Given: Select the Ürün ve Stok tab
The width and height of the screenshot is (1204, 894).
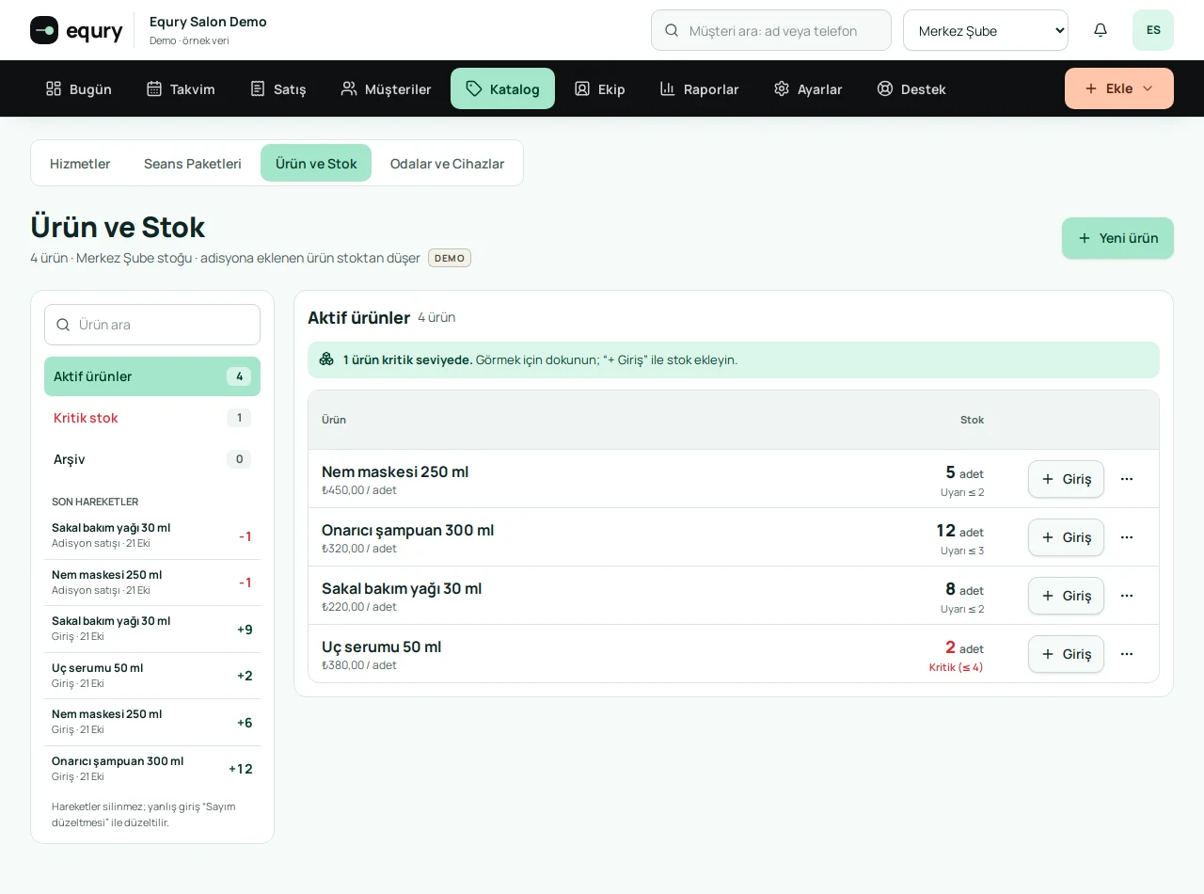Looking at the screenshot, I should click(316, 163).
